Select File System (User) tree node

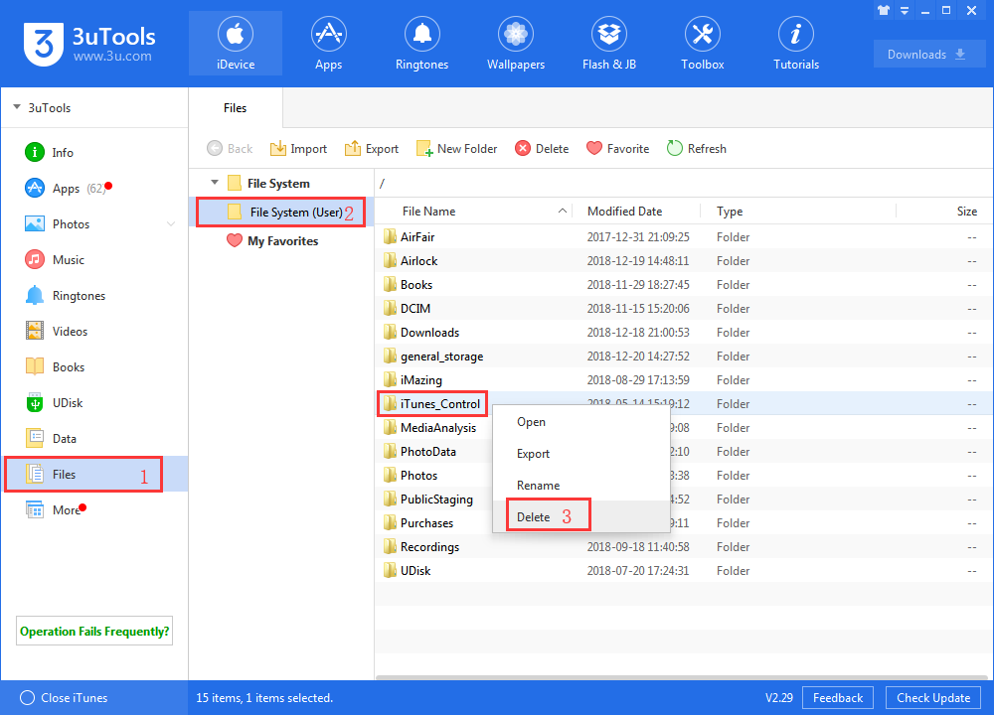click(x=281, y=213)
